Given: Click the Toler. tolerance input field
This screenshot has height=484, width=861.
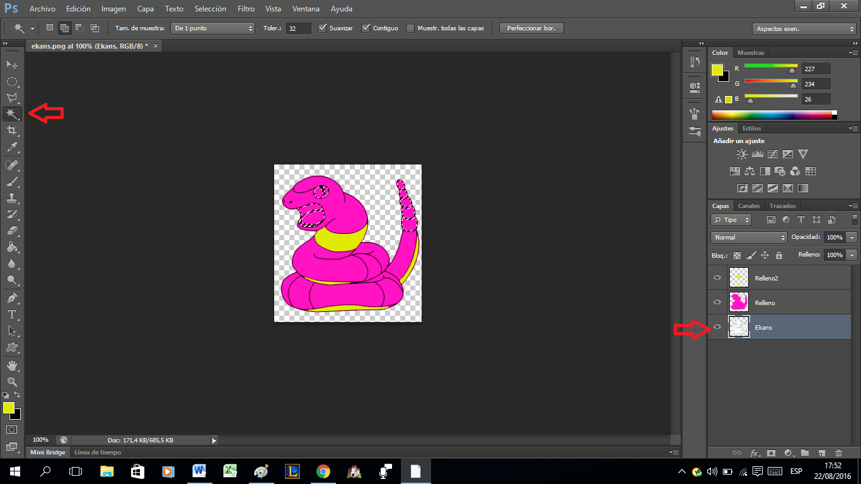Looking at the screenshot, I should pyautogui.click(x=298, y=28).
